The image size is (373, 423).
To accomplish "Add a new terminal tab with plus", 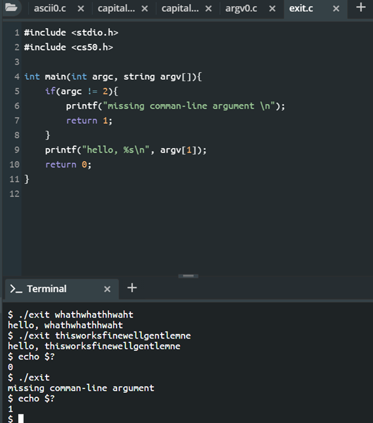I will click(x=132, y=287).
